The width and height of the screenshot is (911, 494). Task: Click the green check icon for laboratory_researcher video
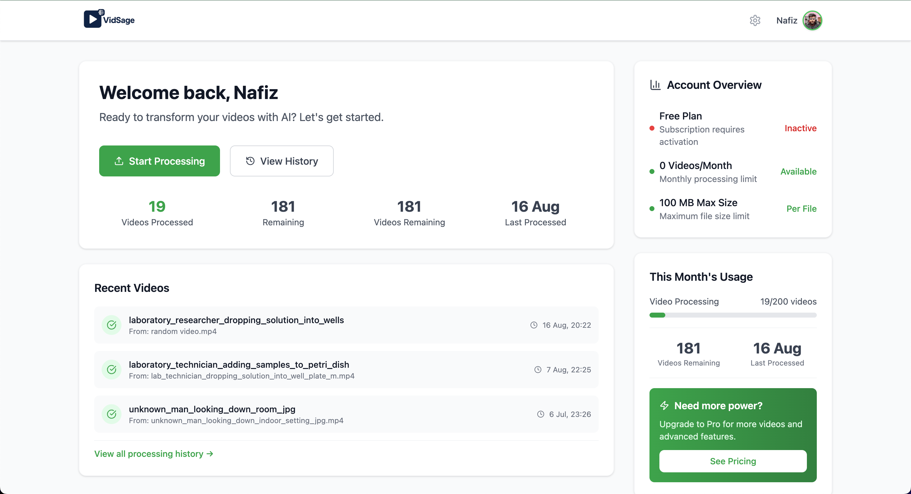[x=112, y=325]
